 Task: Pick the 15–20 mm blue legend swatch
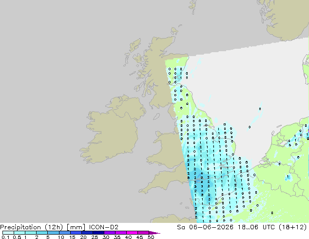(x=76, y=233)
